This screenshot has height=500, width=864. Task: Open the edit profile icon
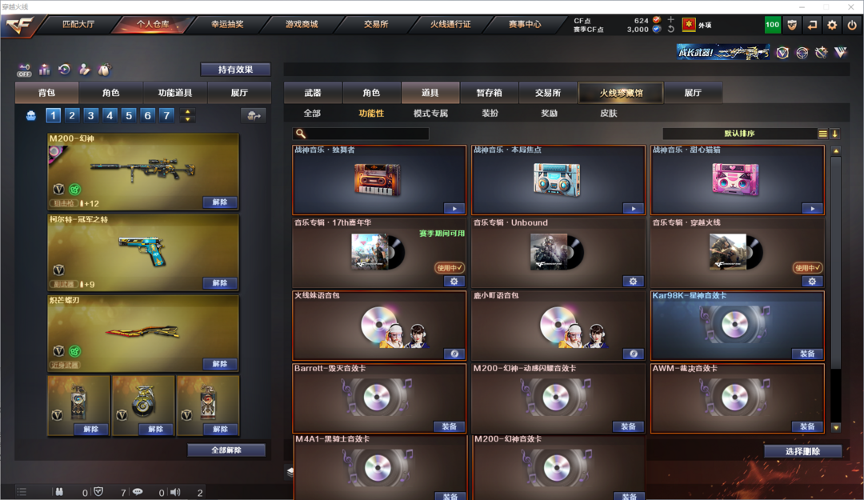pos(84,69)
